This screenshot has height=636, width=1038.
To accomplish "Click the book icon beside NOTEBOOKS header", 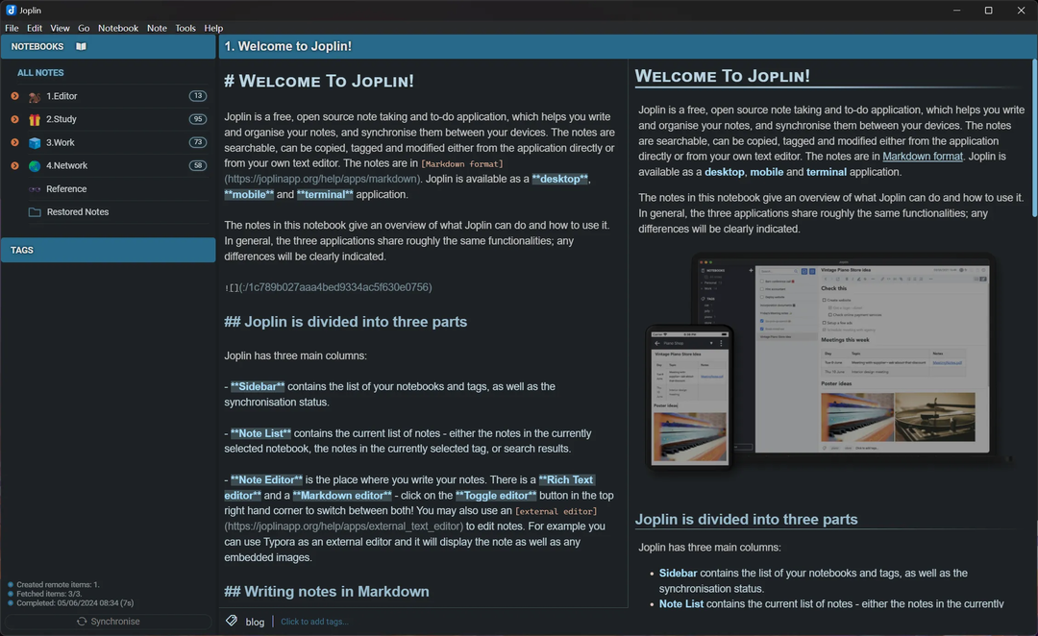I will click(x=81, y=46).
